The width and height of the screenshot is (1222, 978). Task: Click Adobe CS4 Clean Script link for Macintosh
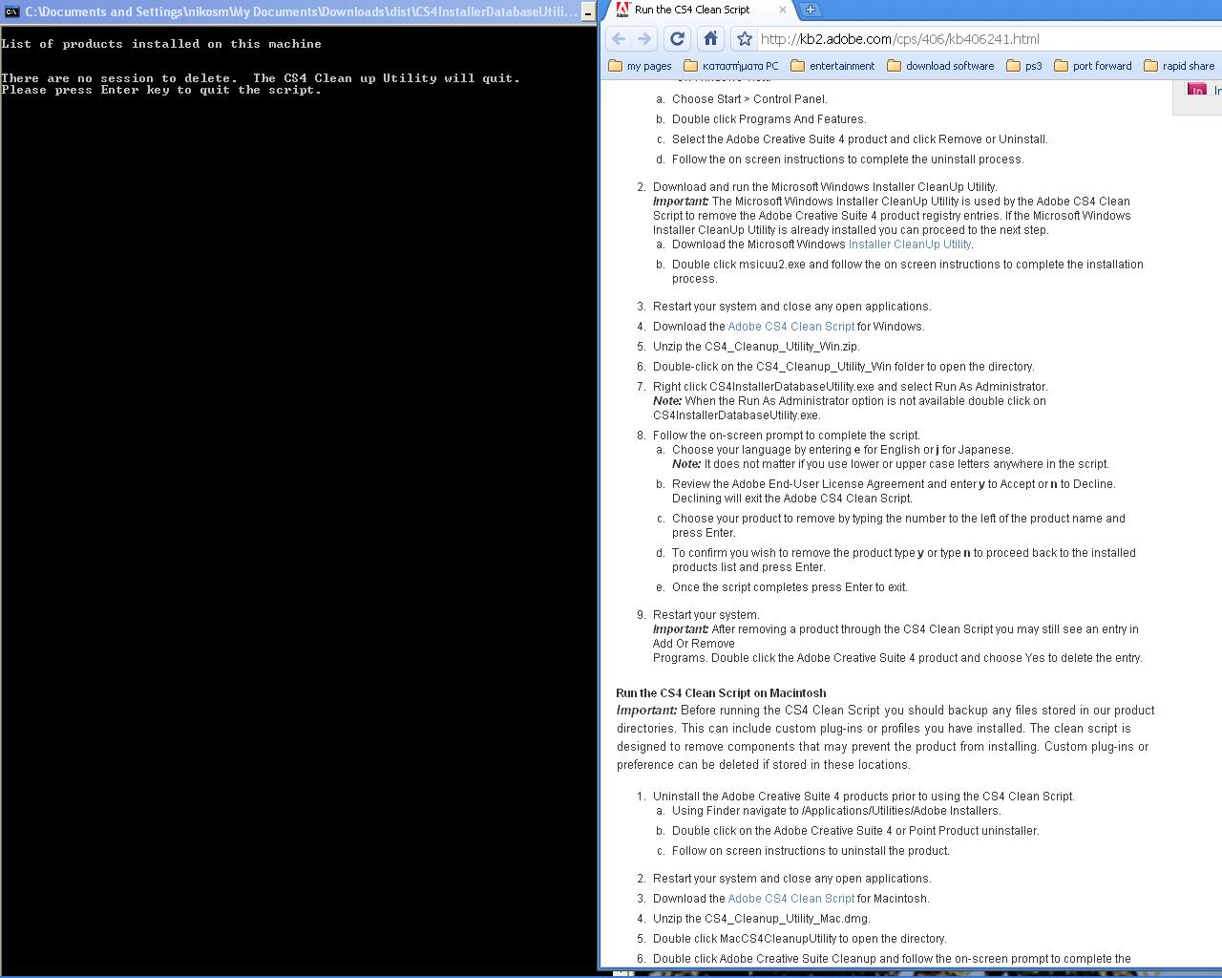(x=790, y=899)
